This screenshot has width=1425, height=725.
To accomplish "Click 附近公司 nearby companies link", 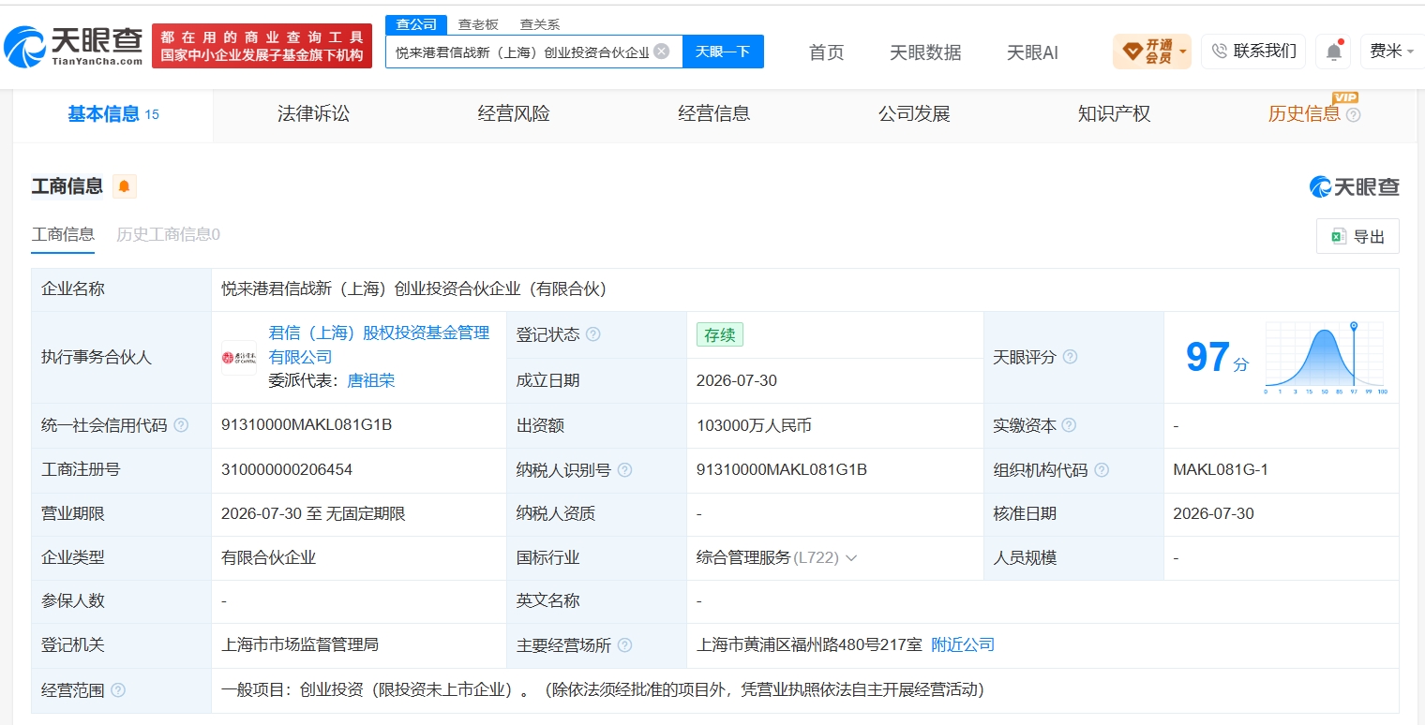I will (x=963, y=645).
